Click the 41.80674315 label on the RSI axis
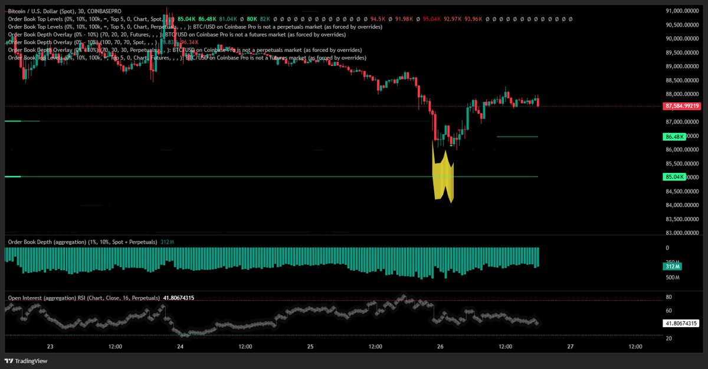The height and width of the screenshot is (369, 708). 682,323
